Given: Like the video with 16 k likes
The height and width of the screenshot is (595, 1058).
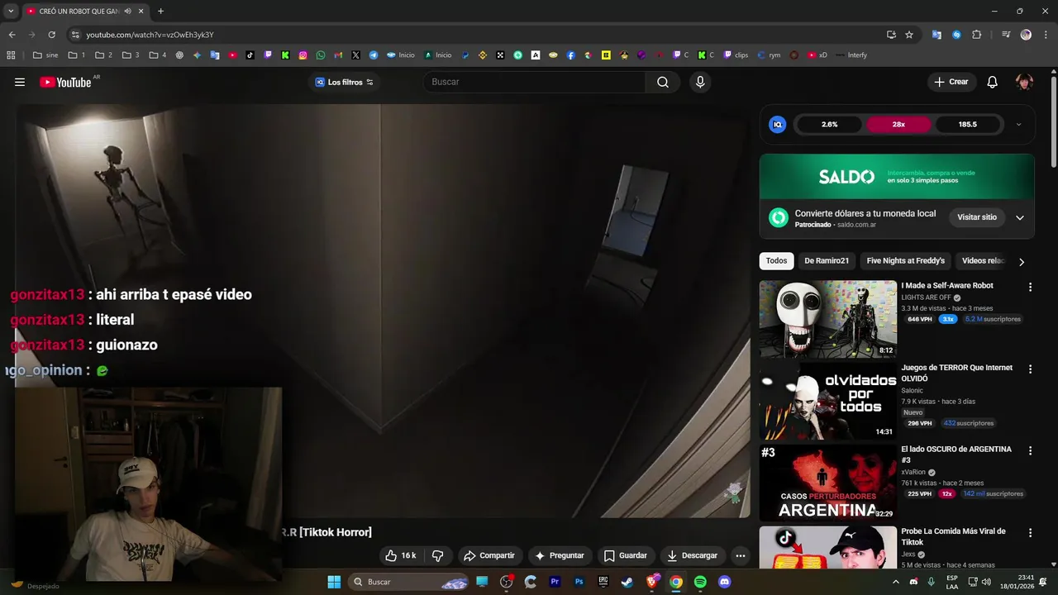Looking at the screenshot, I should coord(401,555).
